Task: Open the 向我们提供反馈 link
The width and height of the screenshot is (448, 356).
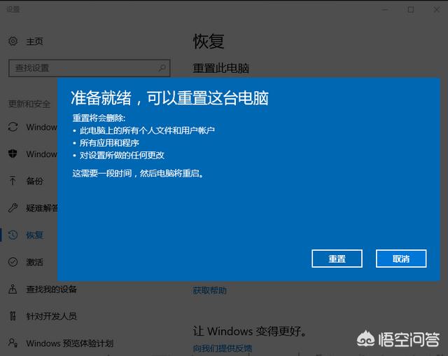Action: [223, 348]
